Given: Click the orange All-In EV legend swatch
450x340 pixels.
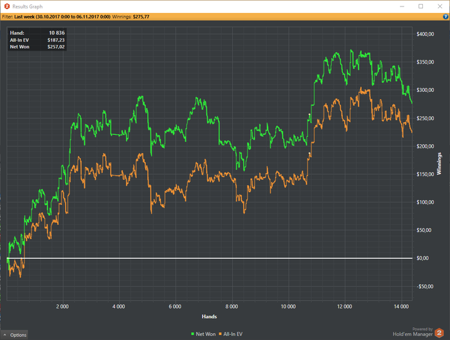Looking at the screenshot, I should 220,334.
